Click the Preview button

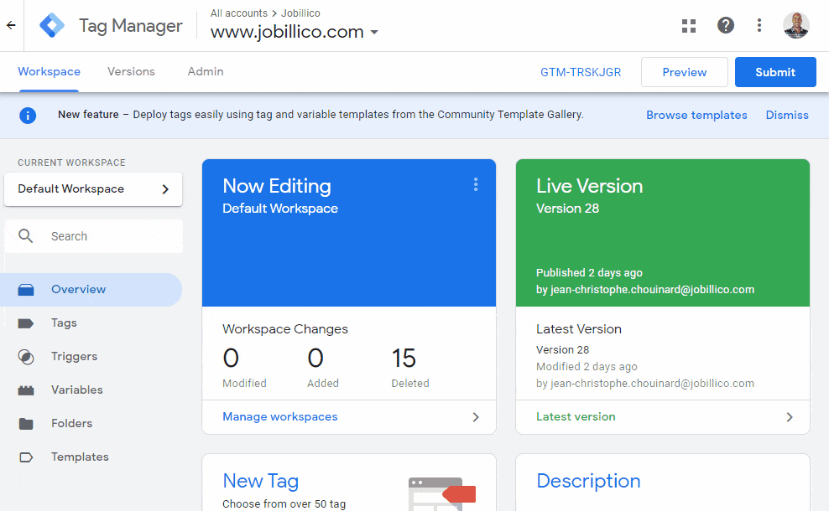(685, 72)
